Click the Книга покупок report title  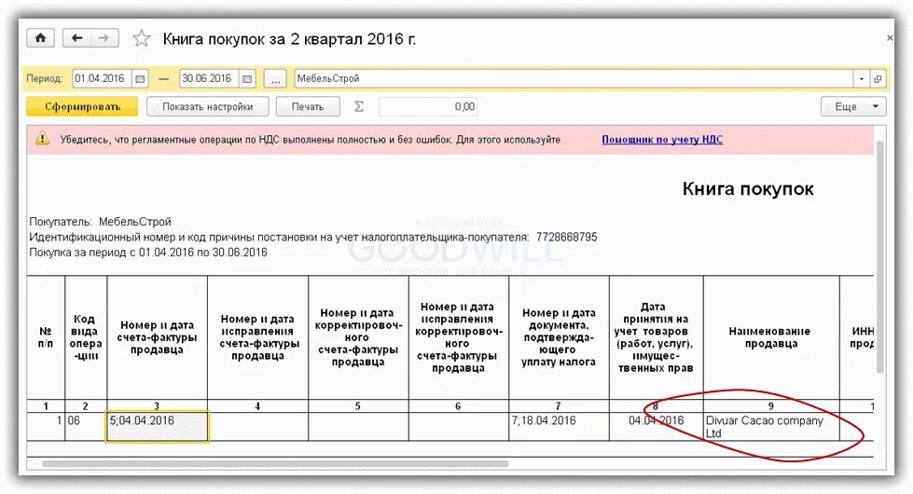pyautogui.click(x=748, y=188)
